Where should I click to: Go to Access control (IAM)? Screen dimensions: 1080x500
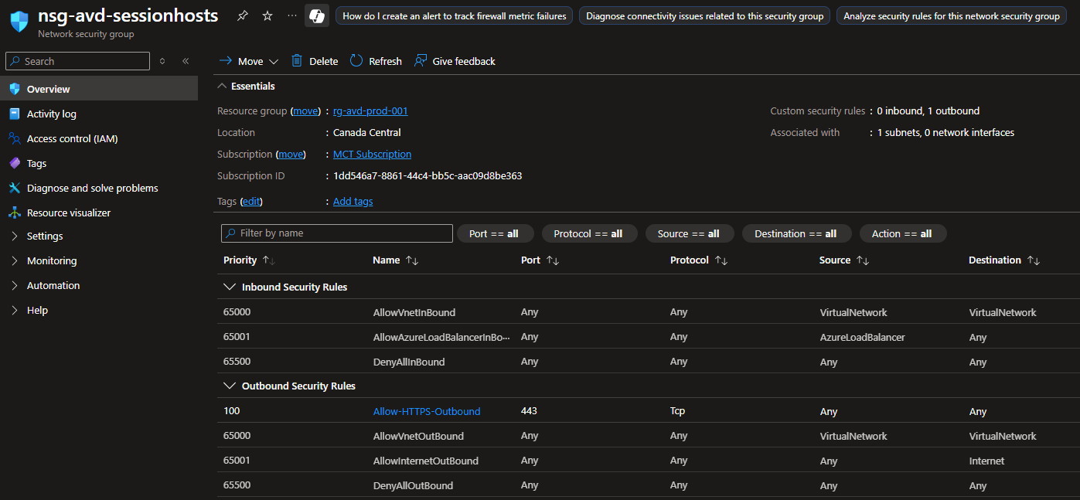pyautogui.click(x=72, y=139)
